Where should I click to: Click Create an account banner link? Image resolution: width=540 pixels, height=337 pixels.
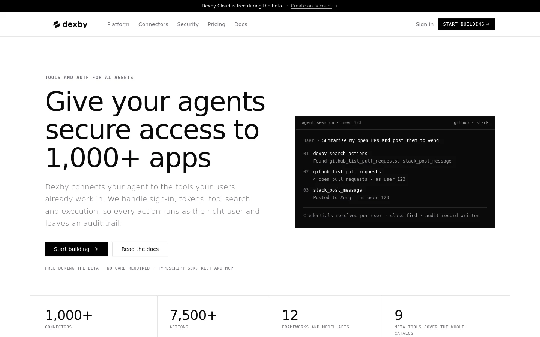coord(311,6)
